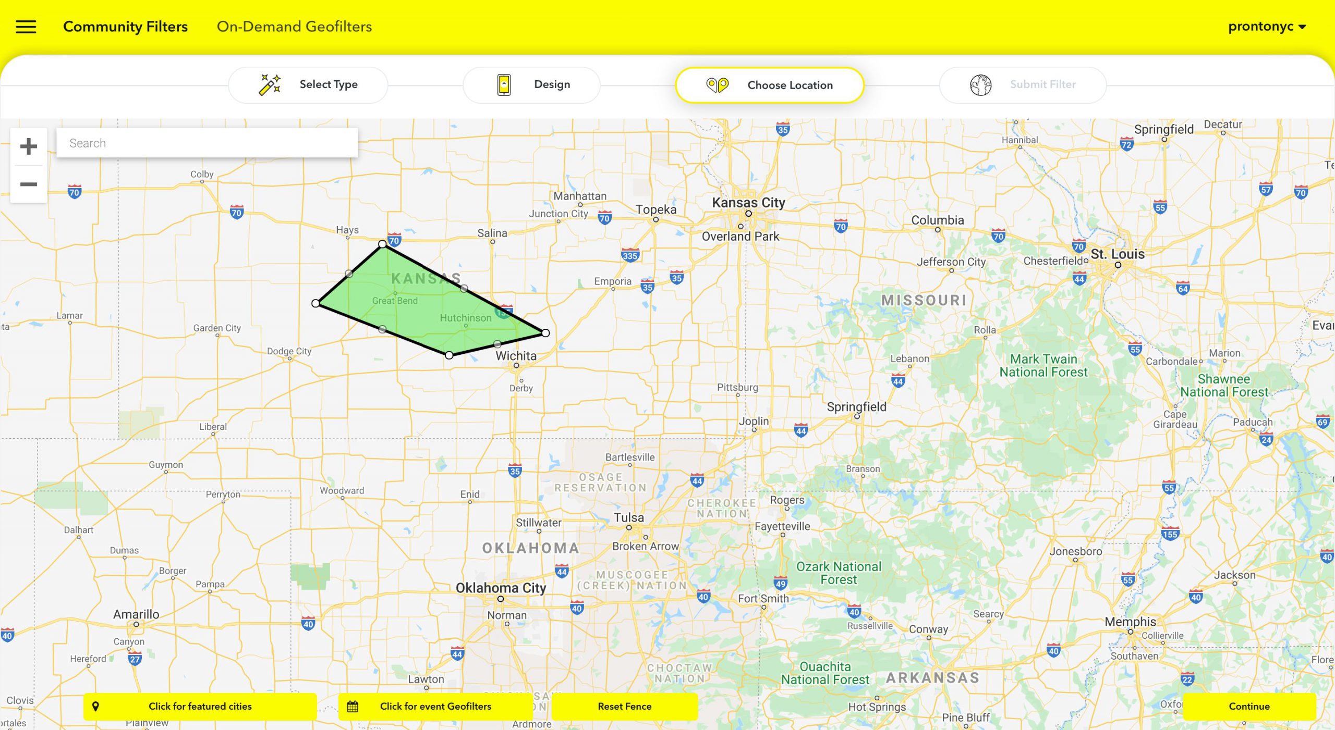
Task: Click the fence vertex near Wichita
Action: (545, 333)
